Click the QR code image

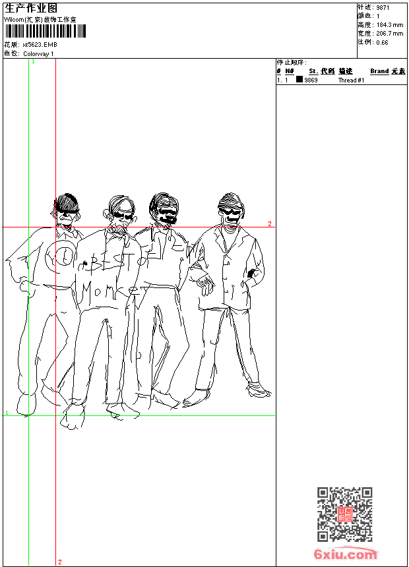pyautogui.click(x=344, y=514)
